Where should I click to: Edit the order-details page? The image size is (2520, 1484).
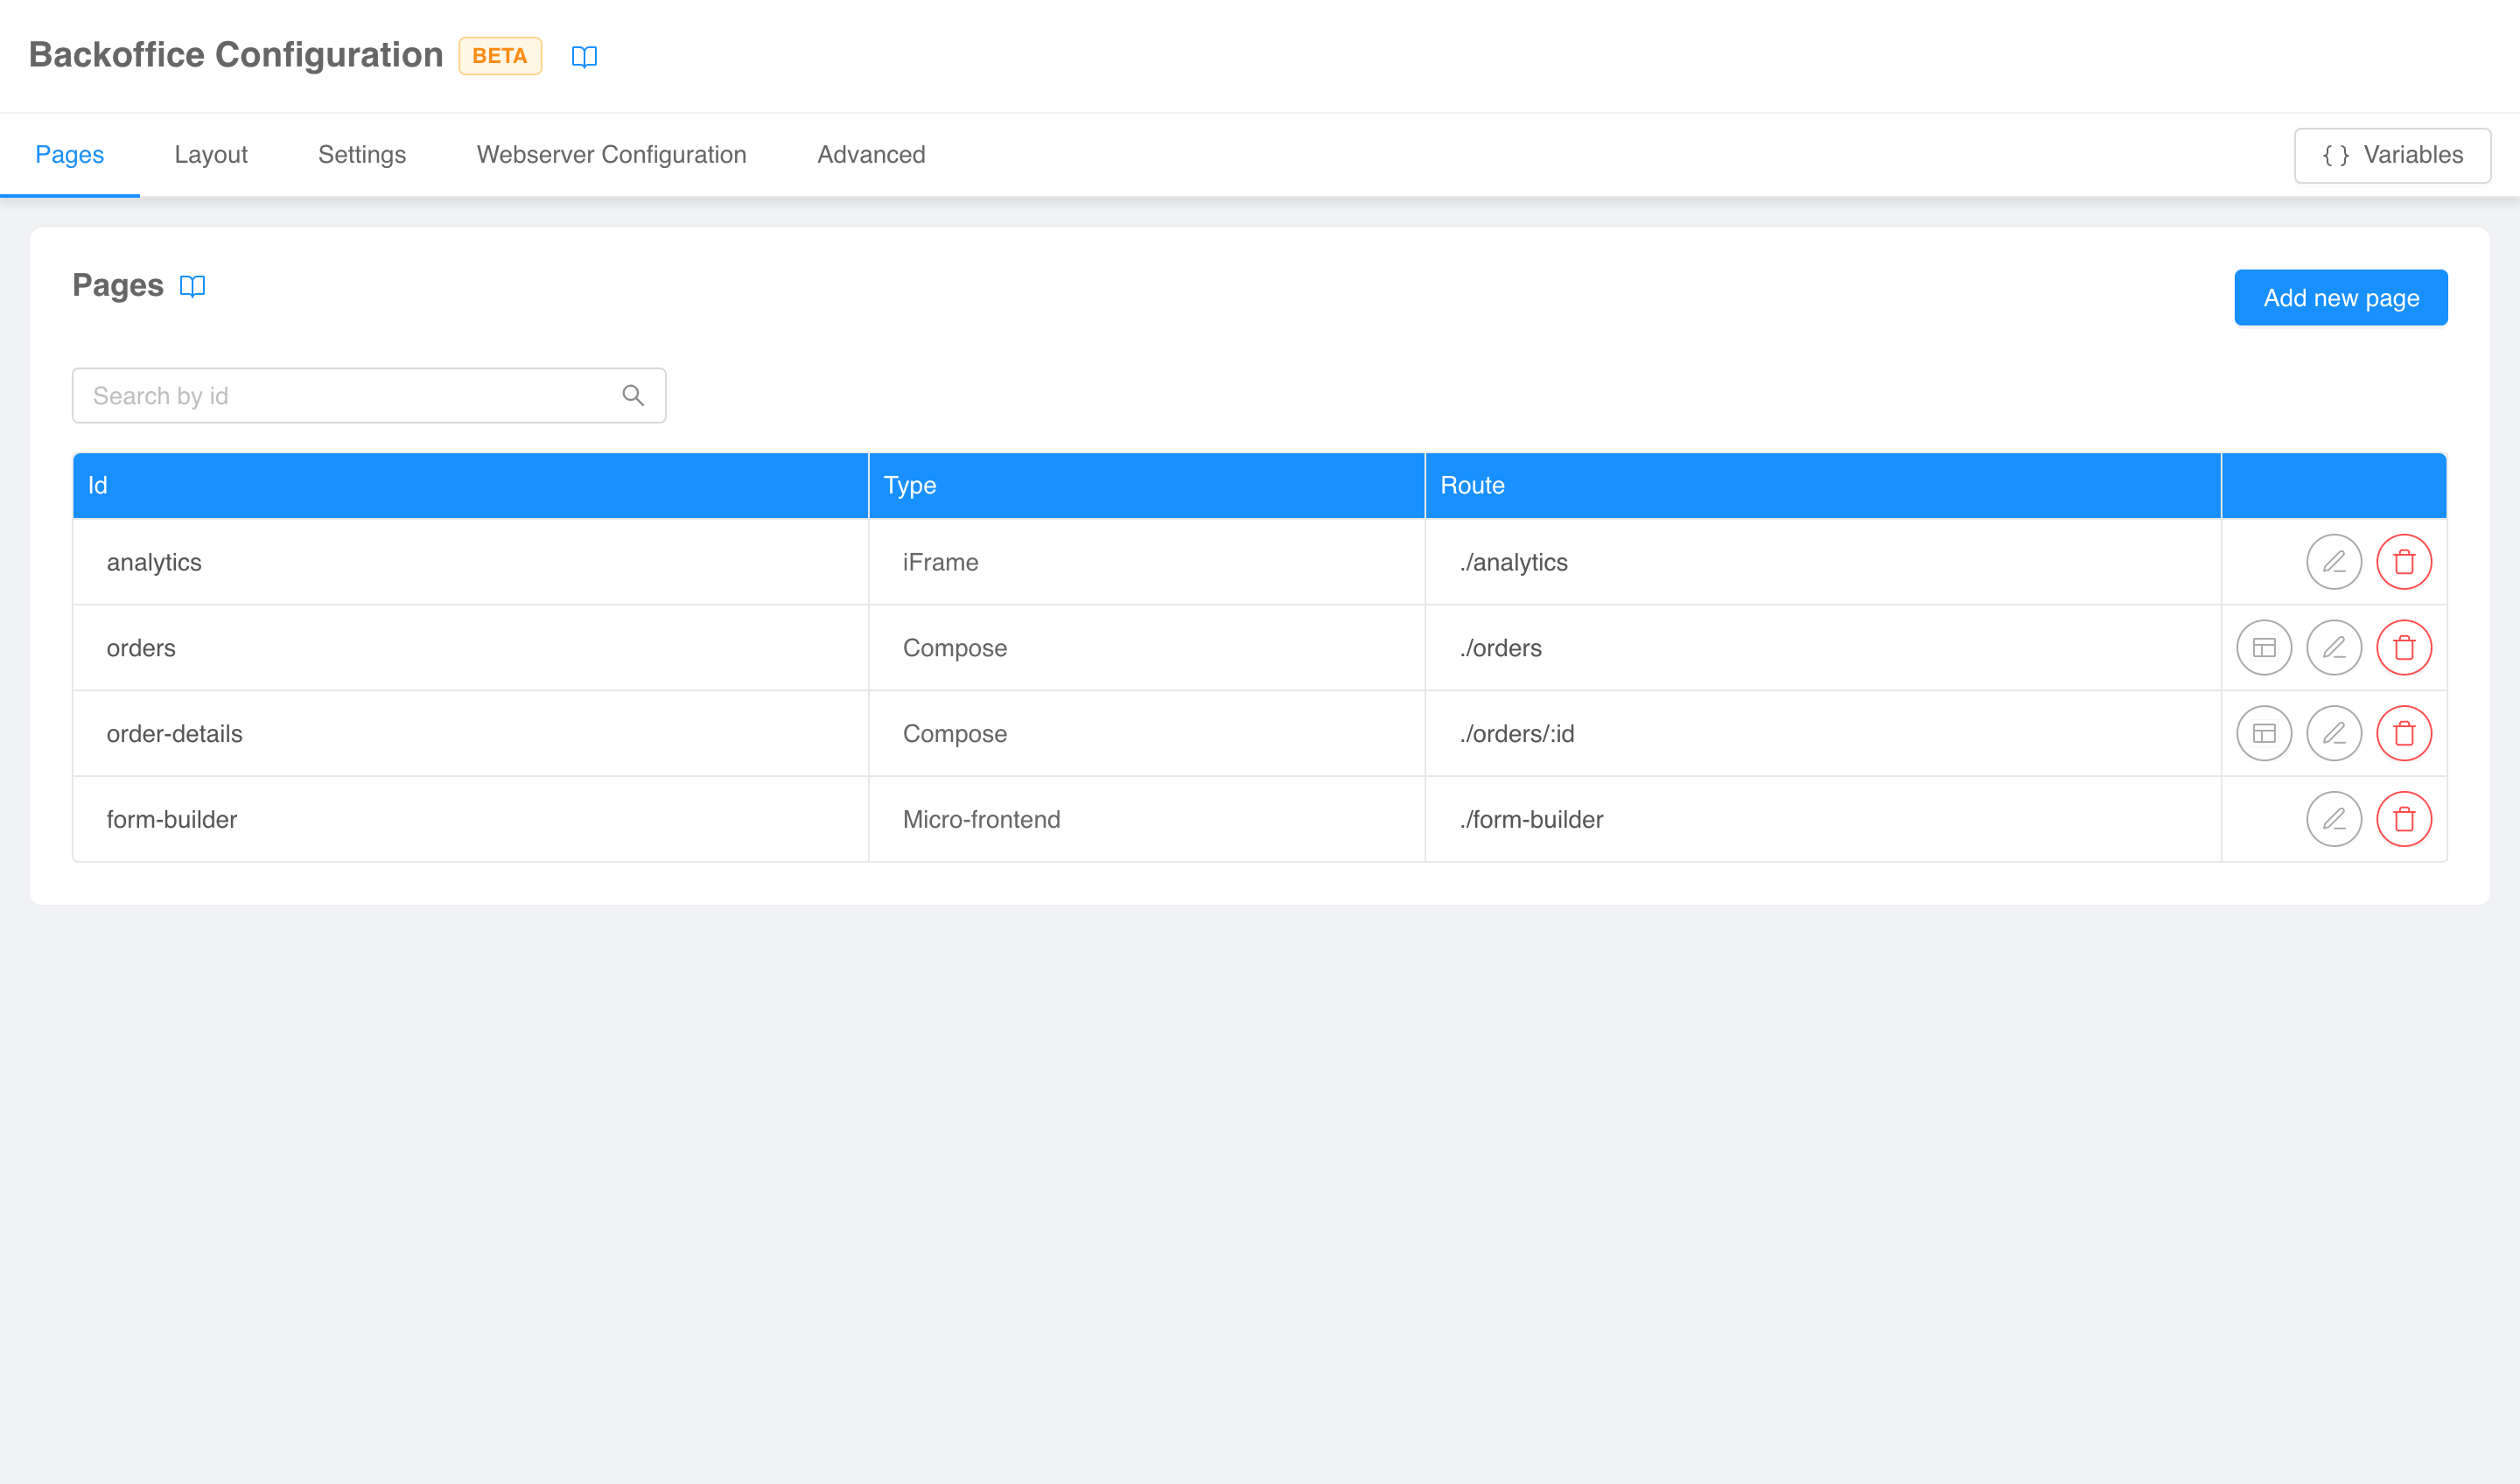pyautogui.click(x=2333, y=734)
